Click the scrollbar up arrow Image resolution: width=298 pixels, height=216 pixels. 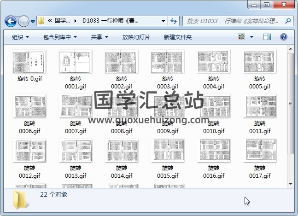291,49
